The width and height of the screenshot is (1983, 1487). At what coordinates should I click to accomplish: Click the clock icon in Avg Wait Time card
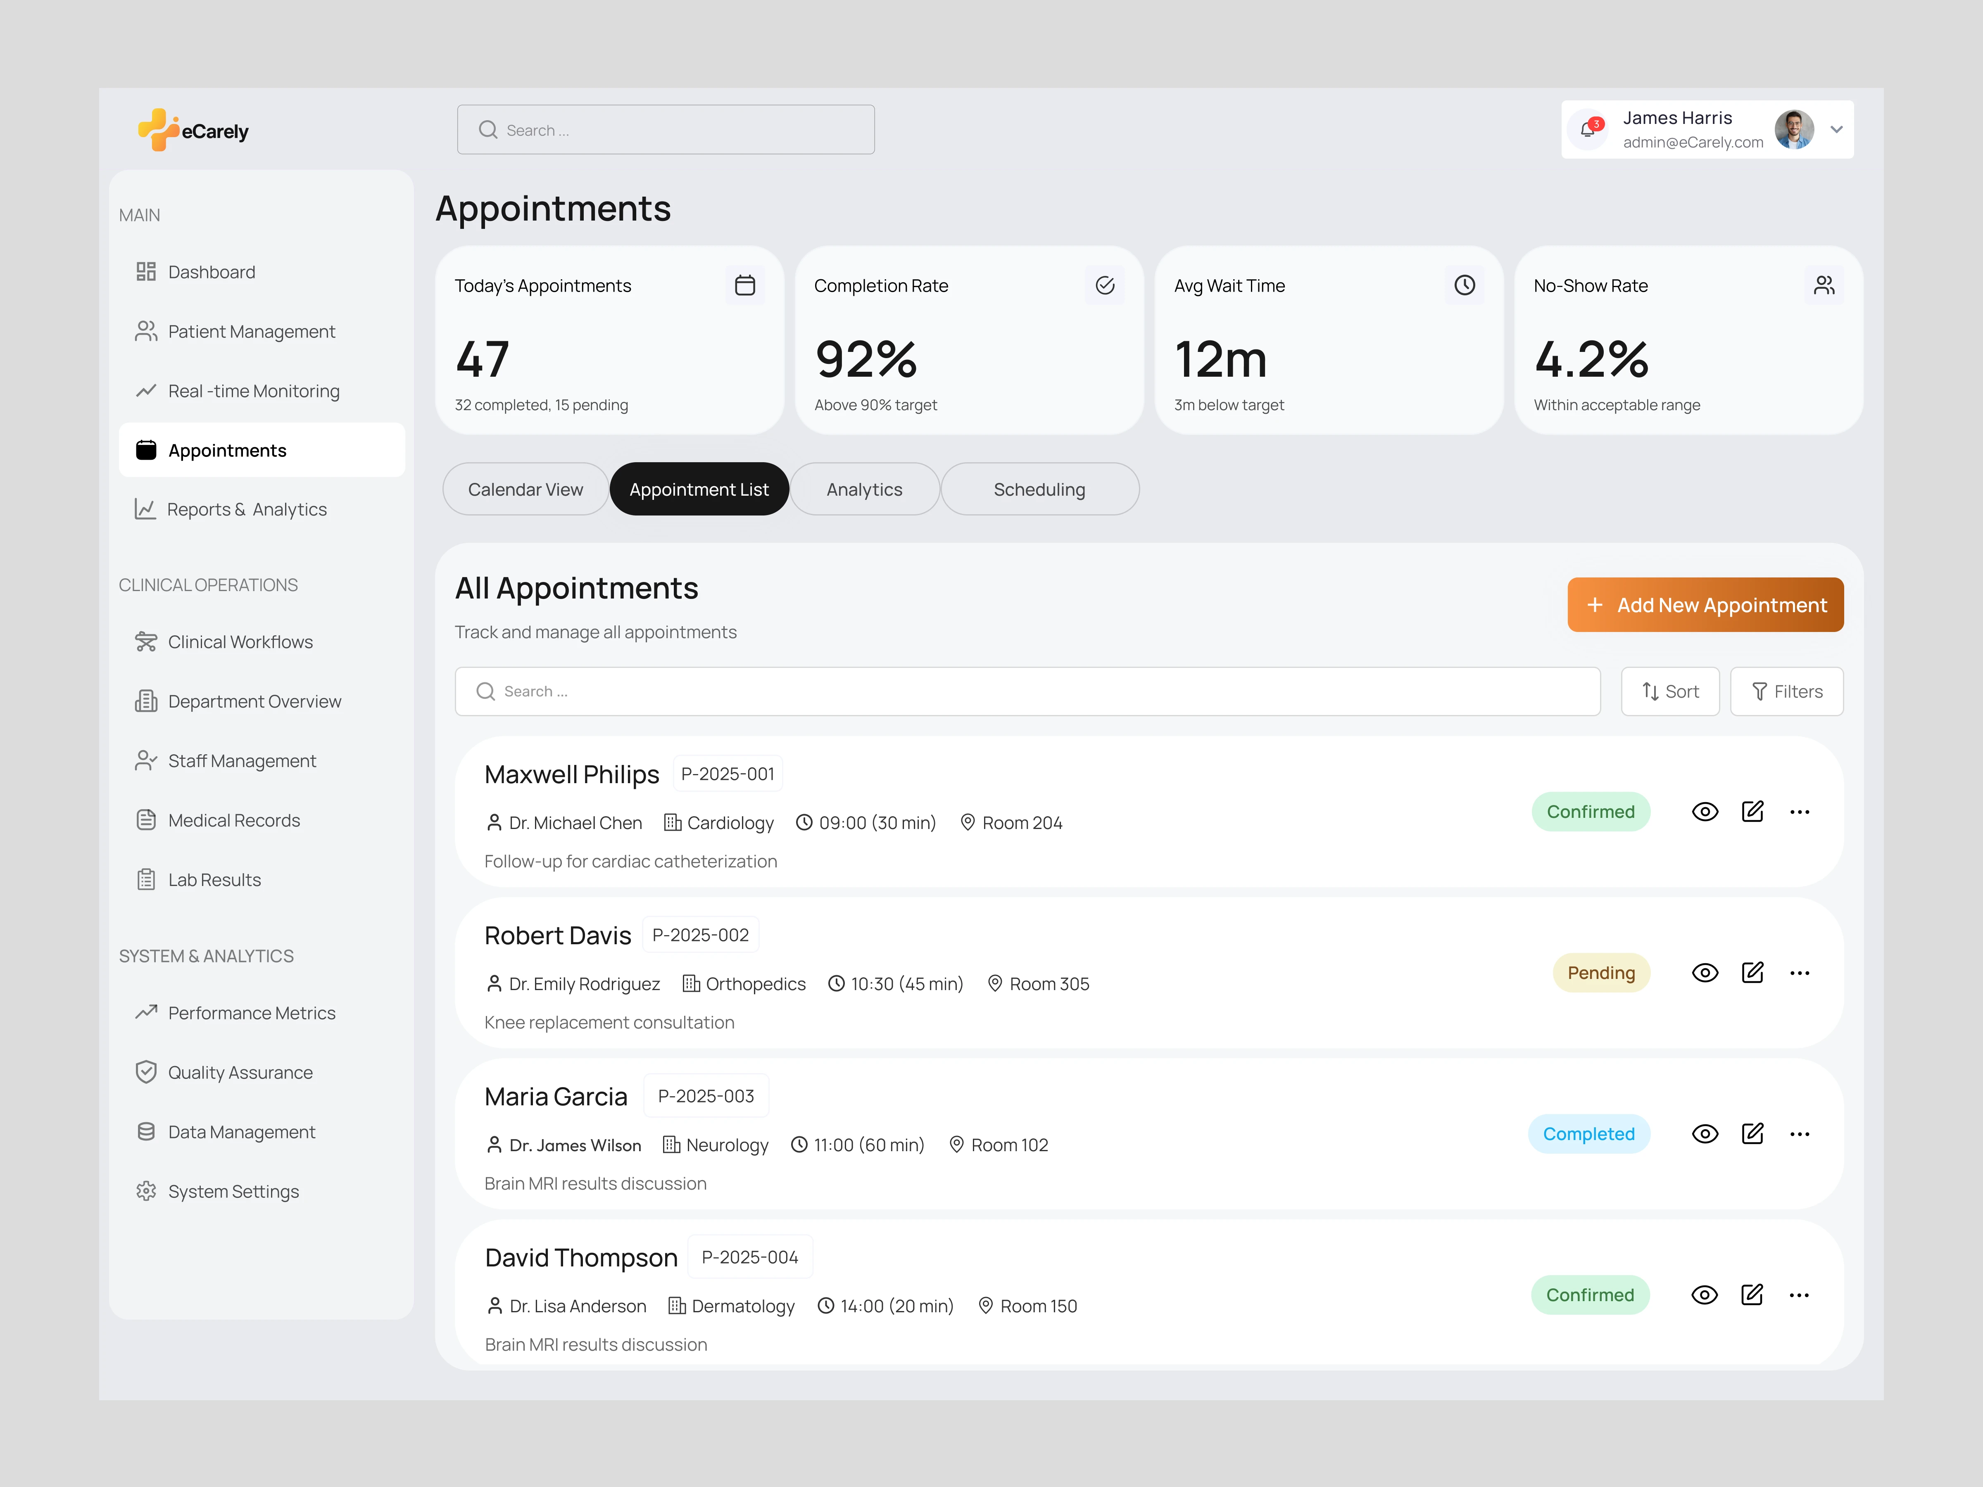tap(1464, 286)
